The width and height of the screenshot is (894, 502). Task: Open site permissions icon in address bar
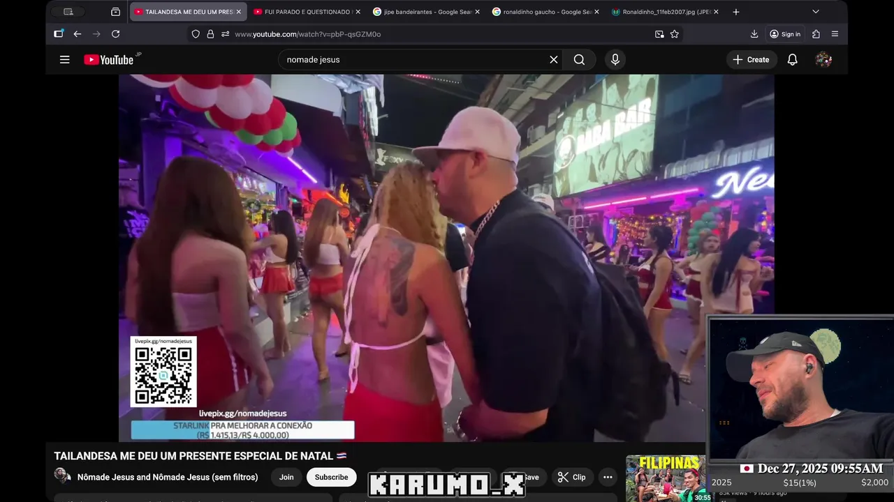point(225,34)
